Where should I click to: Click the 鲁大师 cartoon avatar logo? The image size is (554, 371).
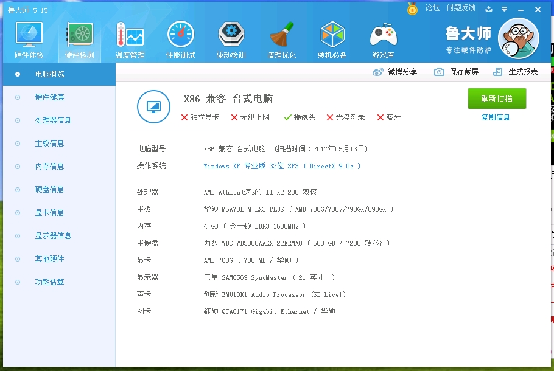518,38
